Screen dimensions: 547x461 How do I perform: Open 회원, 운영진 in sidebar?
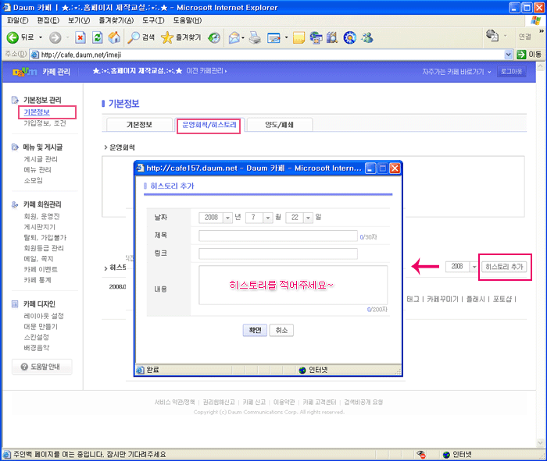tap(41, 216)
